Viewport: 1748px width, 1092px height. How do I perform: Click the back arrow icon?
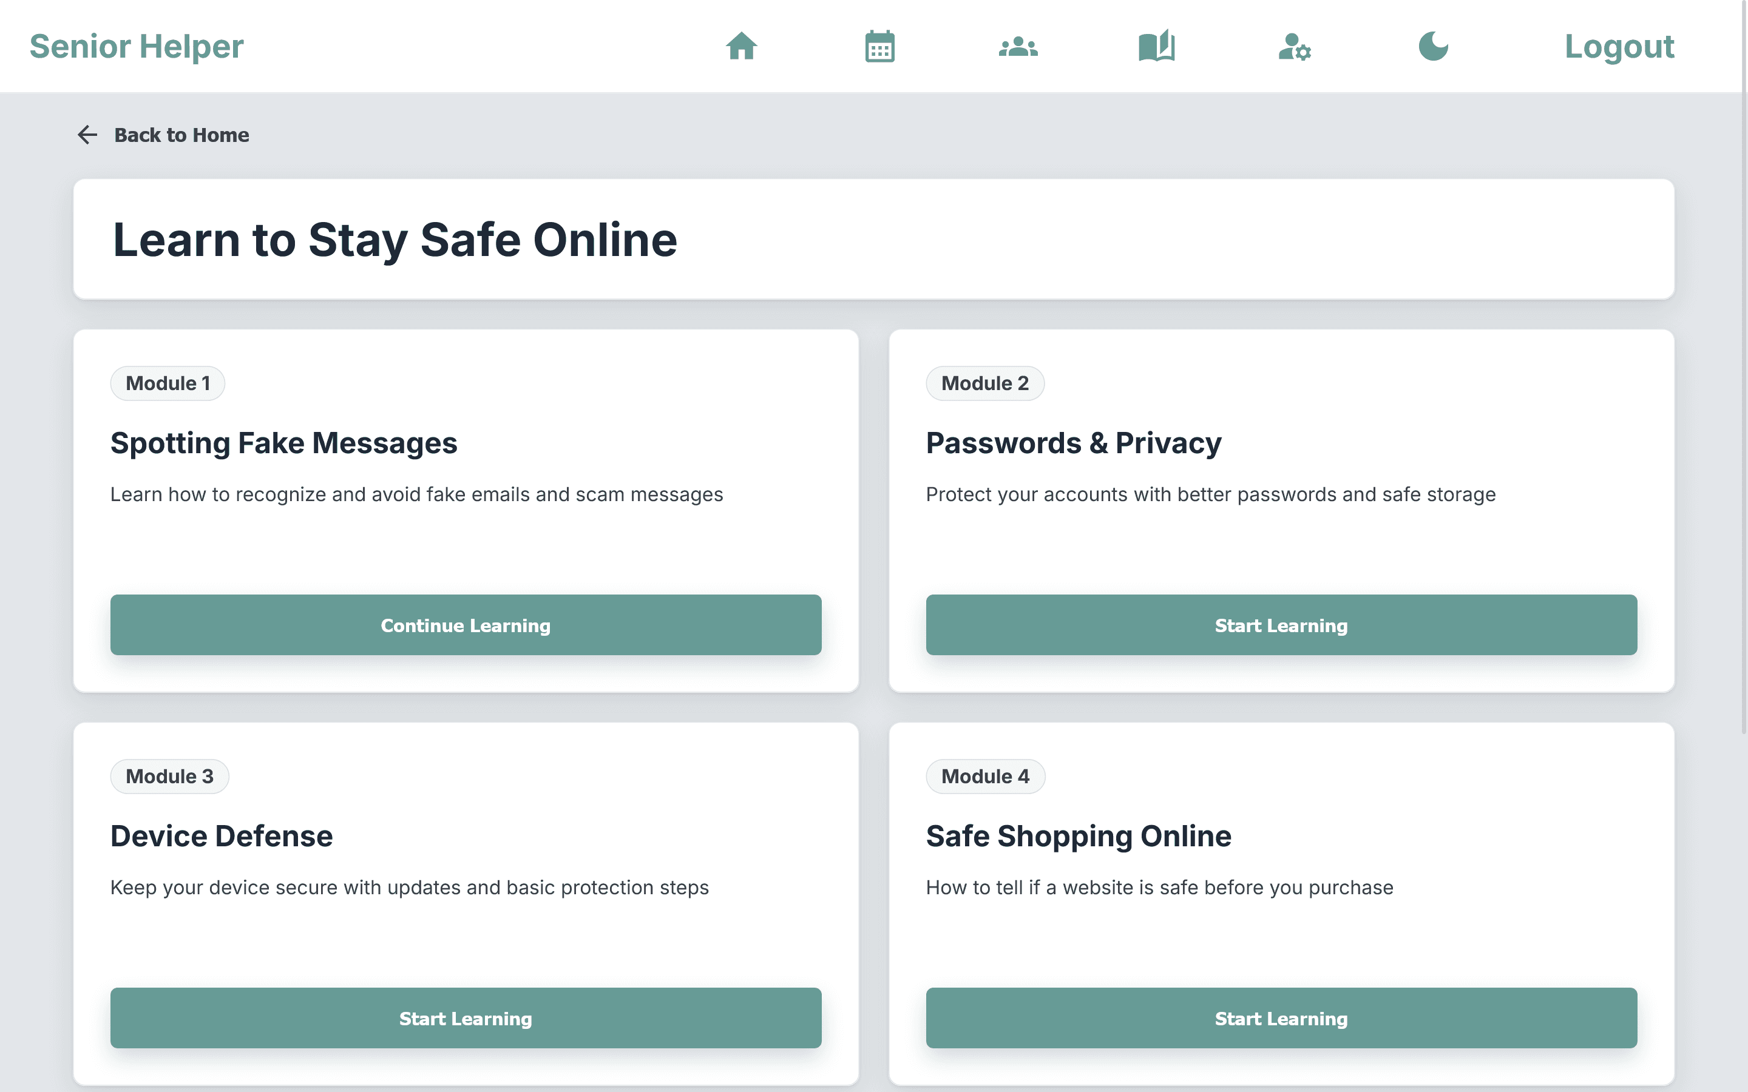[x=87, y=134]
